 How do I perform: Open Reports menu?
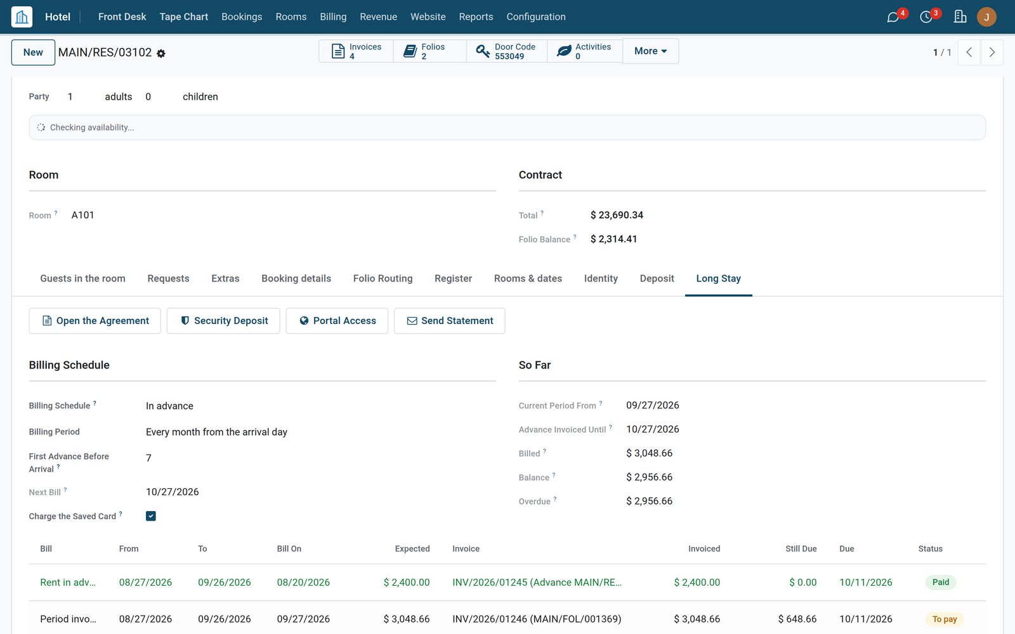point(476,17)
